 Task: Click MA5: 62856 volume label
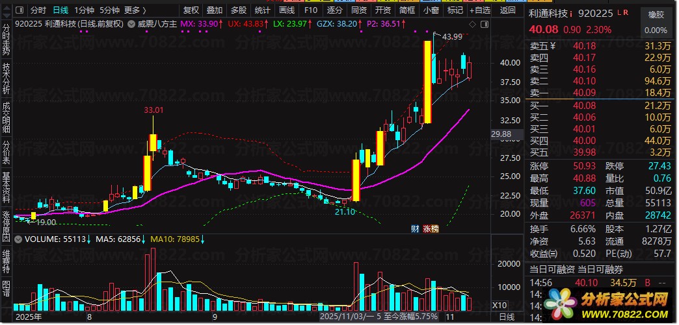coord(120,239)
